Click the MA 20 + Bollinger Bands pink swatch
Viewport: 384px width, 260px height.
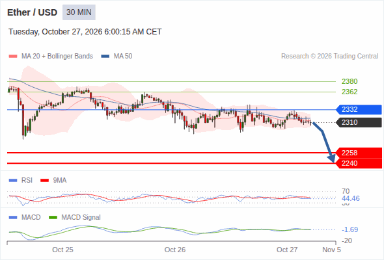coord(13,57)
